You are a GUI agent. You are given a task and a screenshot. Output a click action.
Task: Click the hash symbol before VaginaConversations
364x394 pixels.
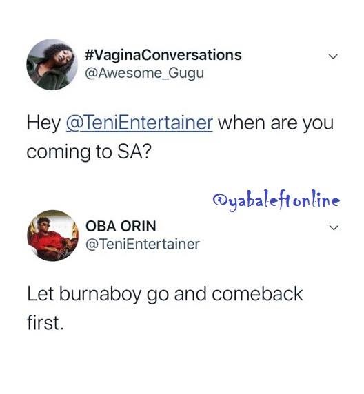pyautogui.click(x=90, y=55)
